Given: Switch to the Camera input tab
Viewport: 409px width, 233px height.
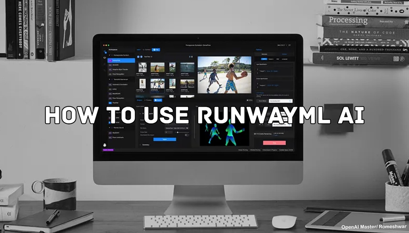Looking at the screenshot, I should click(147, 50).
